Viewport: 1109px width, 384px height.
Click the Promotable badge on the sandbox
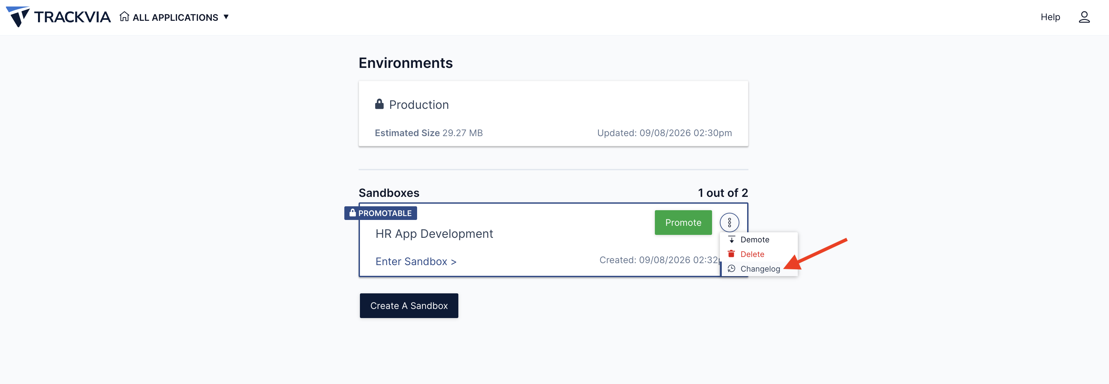point(381,213)
